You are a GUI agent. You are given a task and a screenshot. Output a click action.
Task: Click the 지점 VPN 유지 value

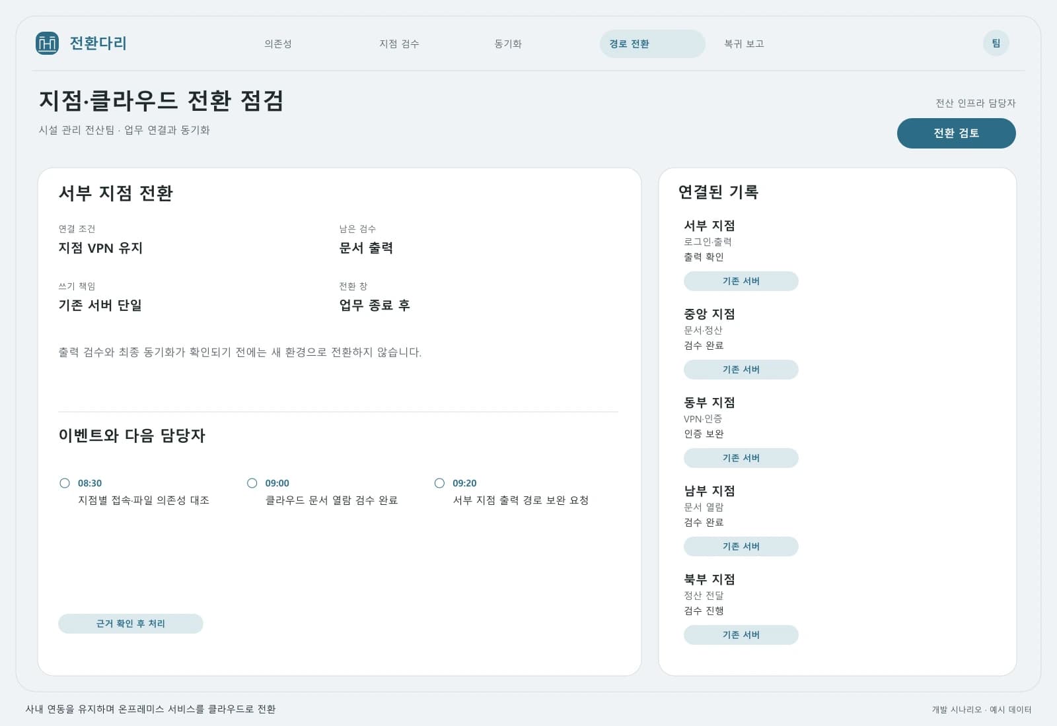100,248
